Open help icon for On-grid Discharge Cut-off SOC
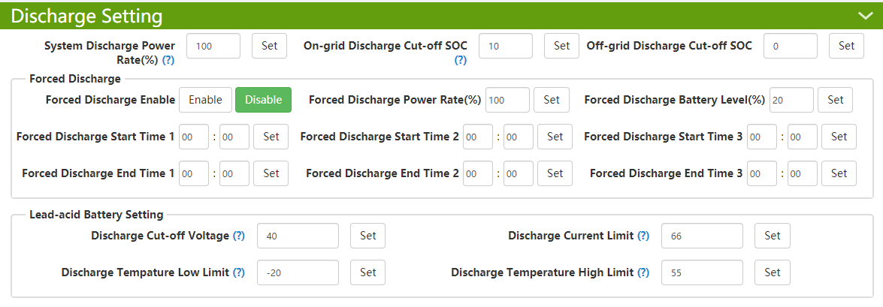Image resolution: width=883 pixels, height=307 pixels. pyautogui.click(x=461, y=60)
